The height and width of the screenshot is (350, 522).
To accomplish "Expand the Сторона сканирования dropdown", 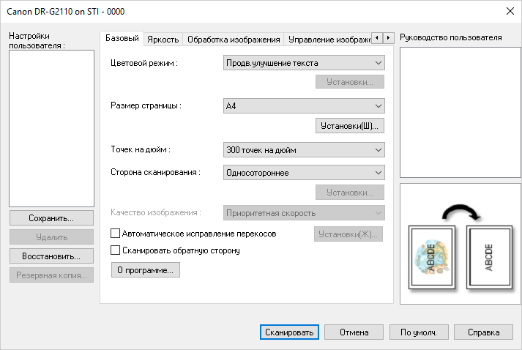I will point(304,173).
